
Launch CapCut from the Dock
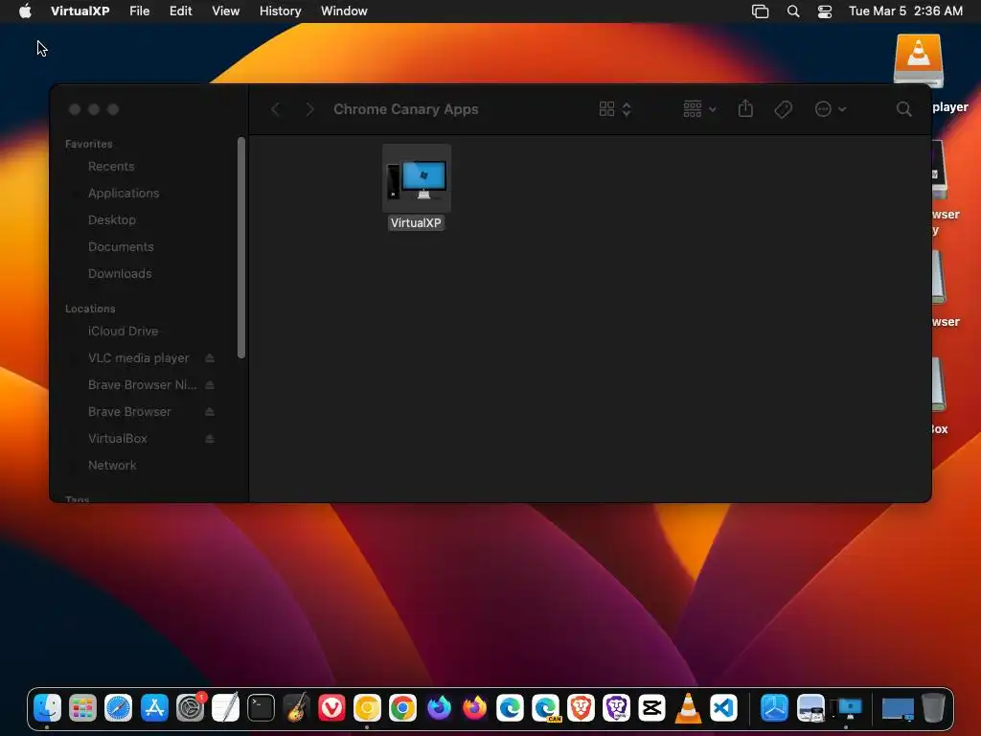tap(651, 708)
